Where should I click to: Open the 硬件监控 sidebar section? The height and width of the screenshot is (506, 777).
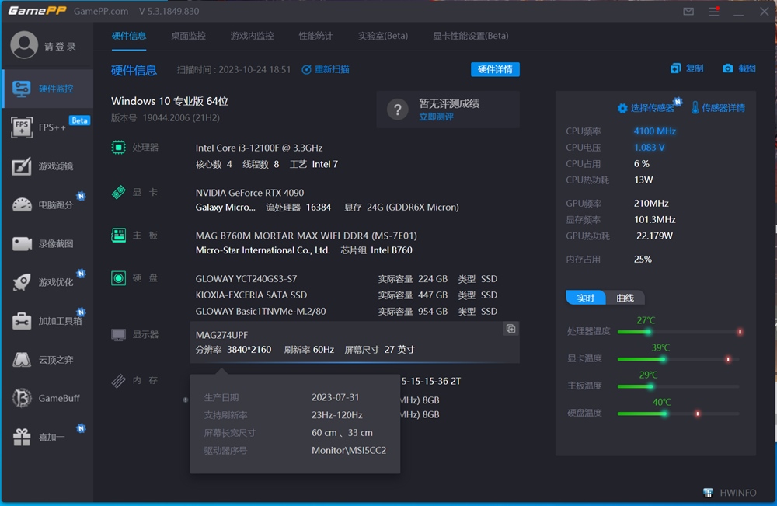pos(47,89)
